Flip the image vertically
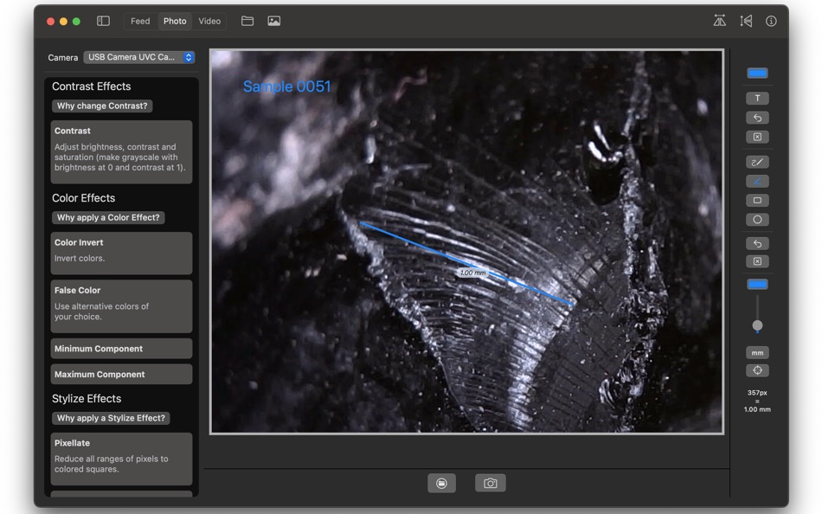Viewport: 822px width, 514px height. (746, 20)
